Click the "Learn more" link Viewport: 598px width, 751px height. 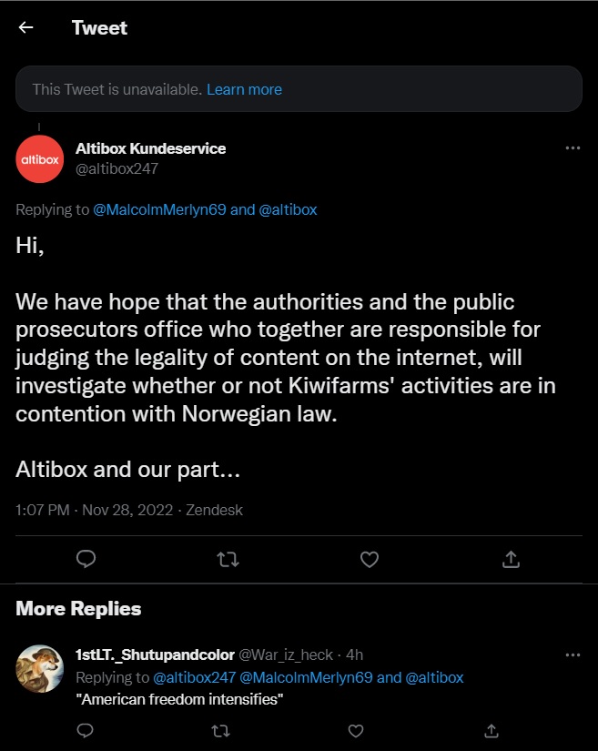click(244, 89)
